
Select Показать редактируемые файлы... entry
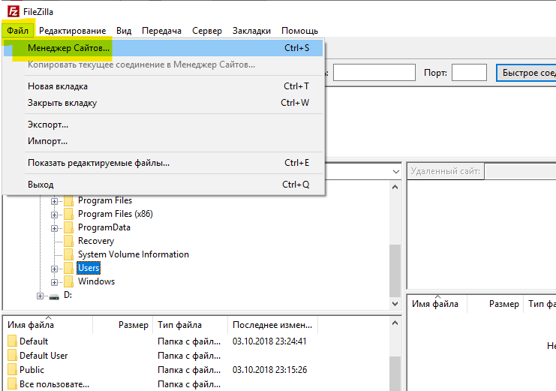pyautogui.click(x=163, y=163)
